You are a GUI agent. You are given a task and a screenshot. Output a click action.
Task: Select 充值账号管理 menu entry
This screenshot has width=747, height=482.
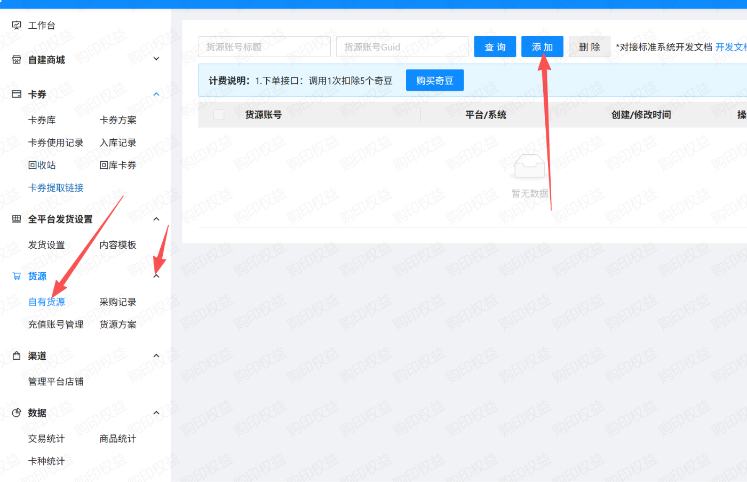click(56, 324)
